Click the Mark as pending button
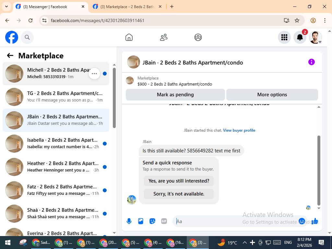This screenshot has height=249, width=332. (x=175, y=95)
